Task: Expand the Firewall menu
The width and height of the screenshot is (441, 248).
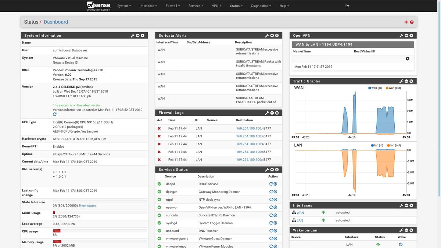Action: [173, 6]
